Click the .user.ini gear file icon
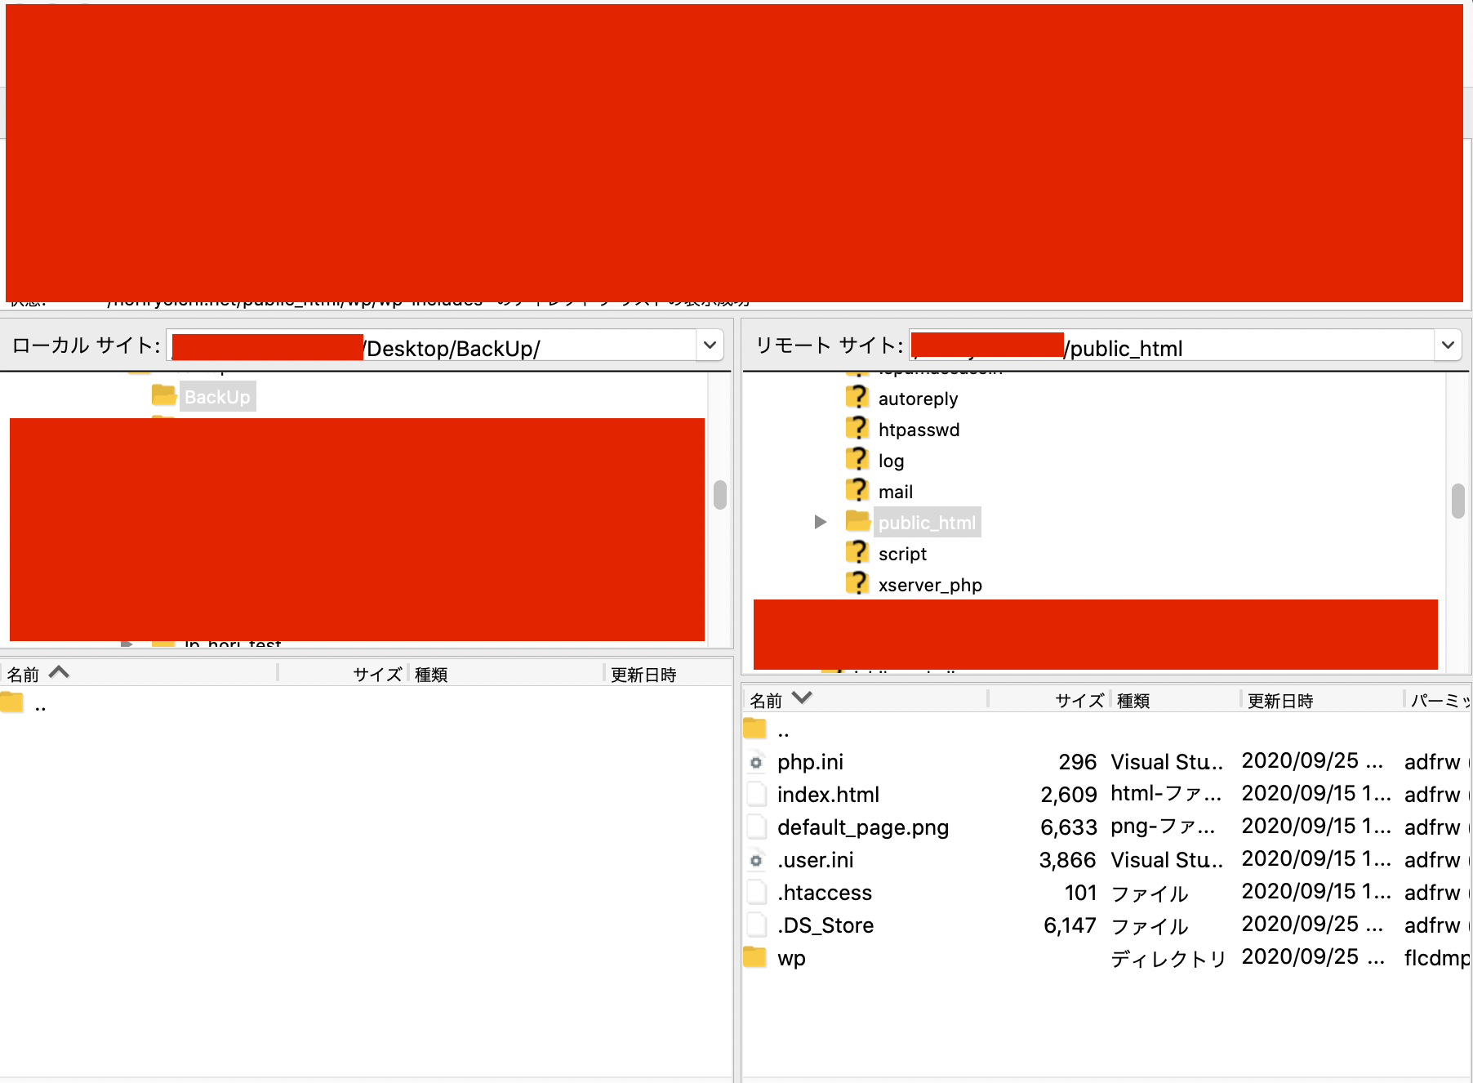Viewport: 1473px width, 1083px height. pyautogui.click(x=757, y=860)
